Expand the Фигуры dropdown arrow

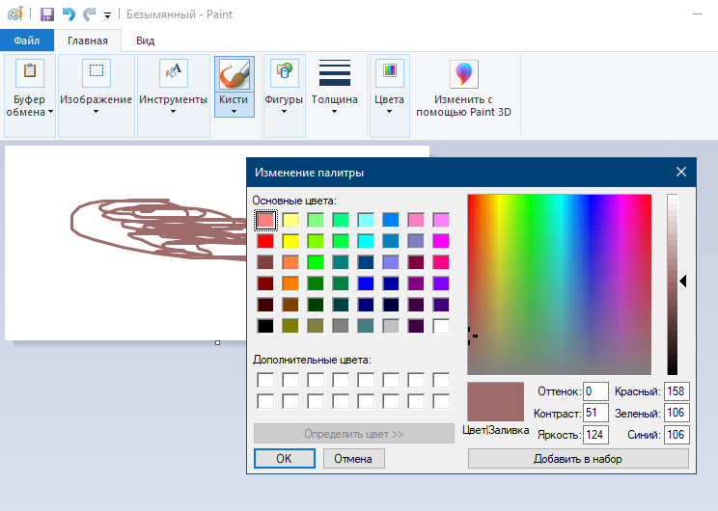coord(284,112)
